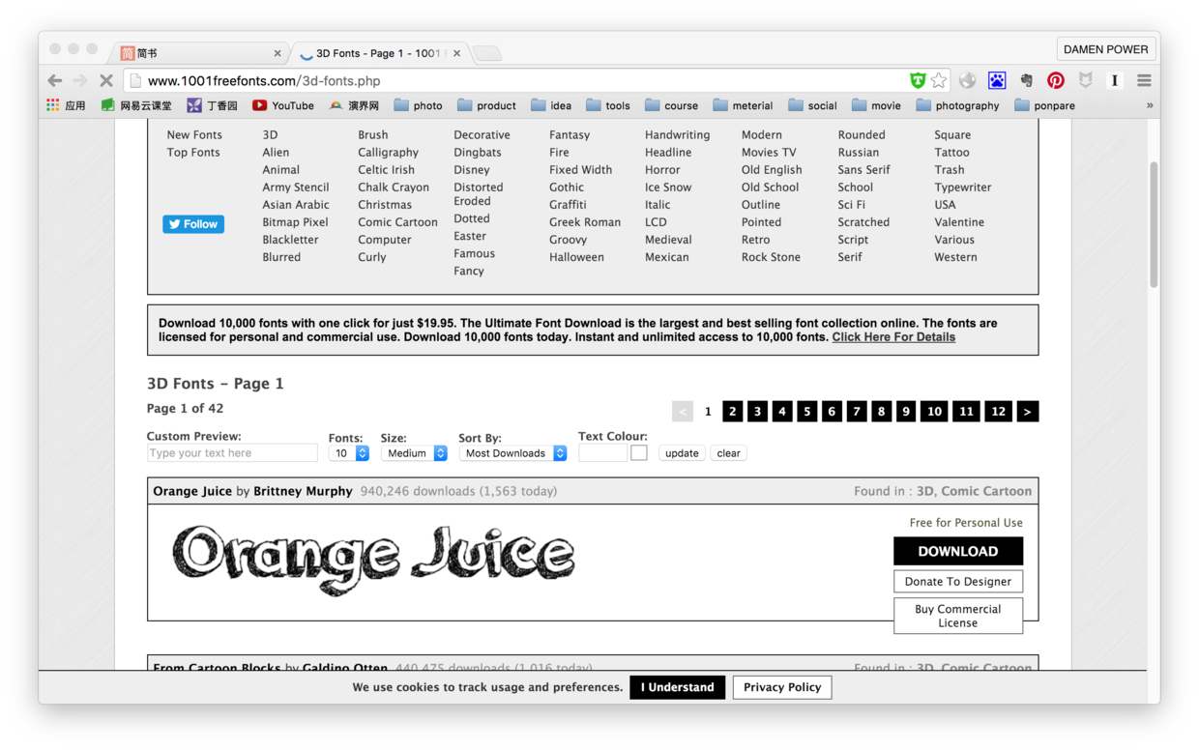The width and height of the screenshot is (1199, 750).
Task: Accept cookies with I Understand
Action: point(678,687)
